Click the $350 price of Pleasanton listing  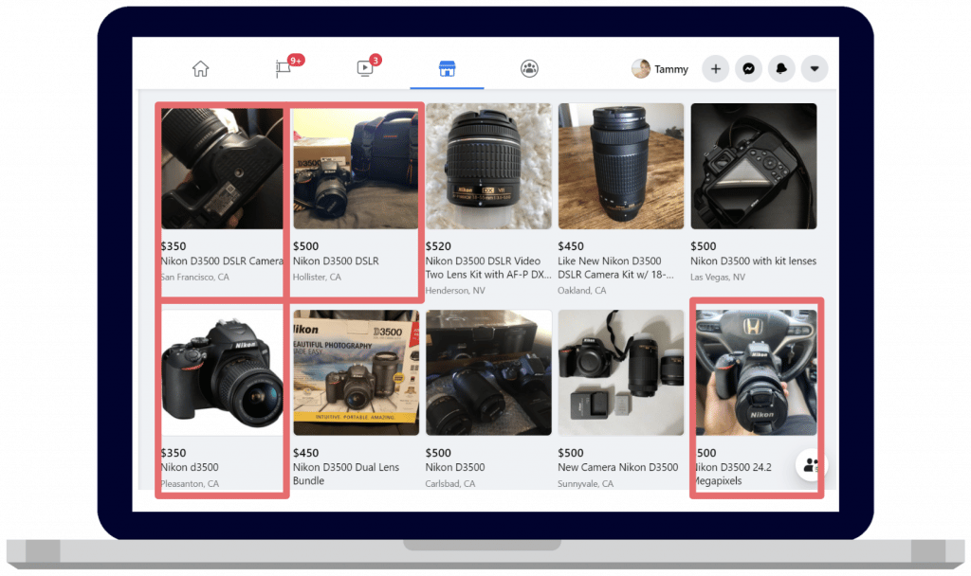pyautogui.click(x=174, y=453)
